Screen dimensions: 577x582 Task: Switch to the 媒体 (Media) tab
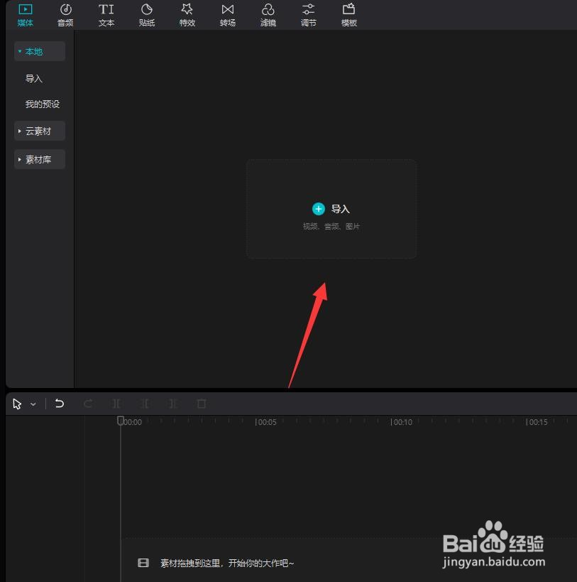(x=25, y=14)
